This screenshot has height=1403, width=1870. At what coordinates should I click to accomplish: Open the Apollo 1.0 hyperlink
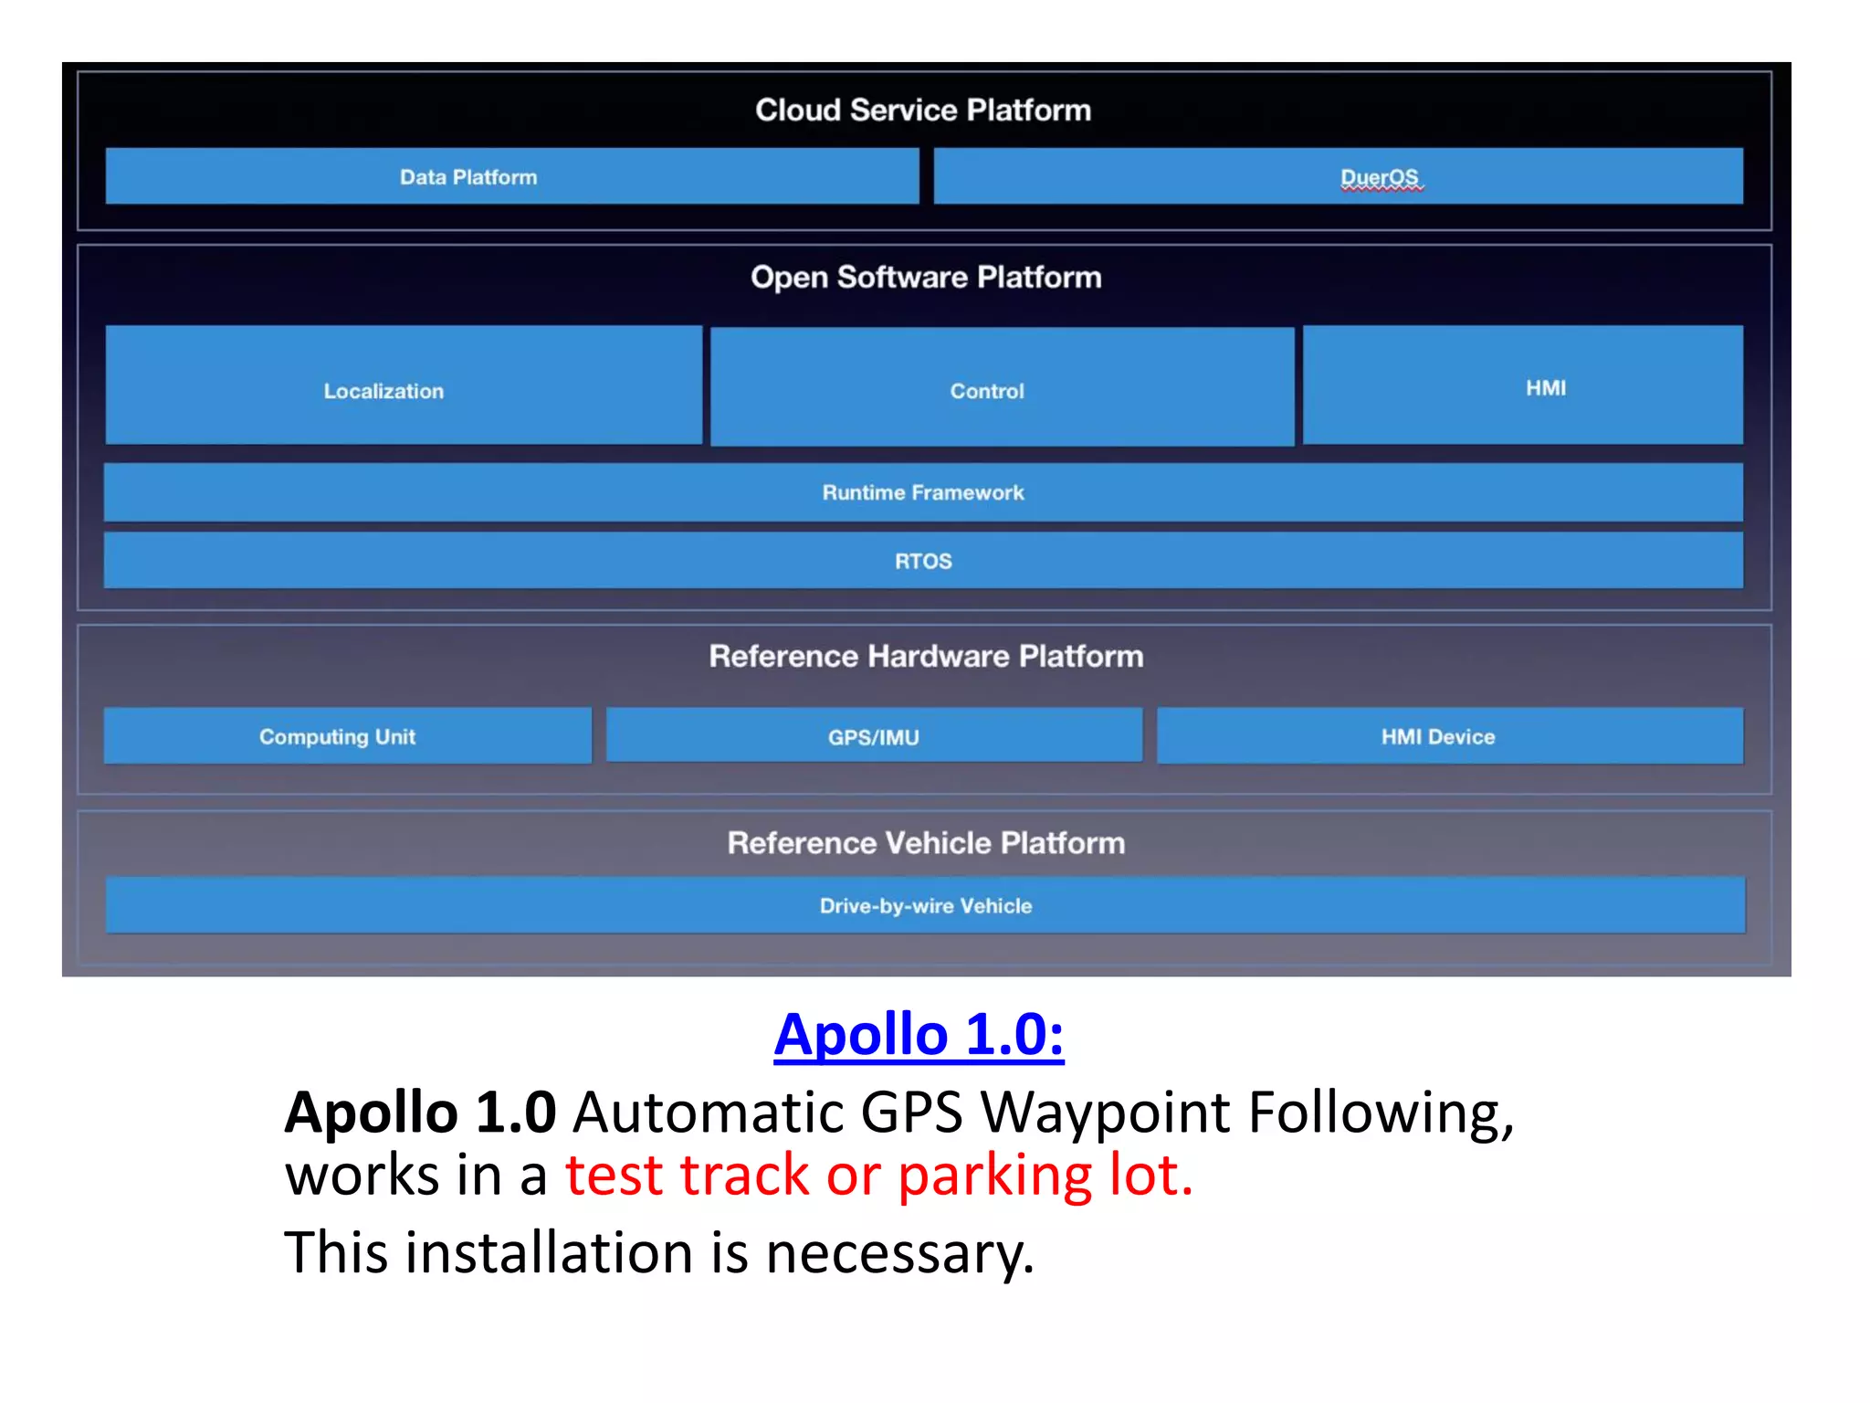click(x=919, y=1035)
